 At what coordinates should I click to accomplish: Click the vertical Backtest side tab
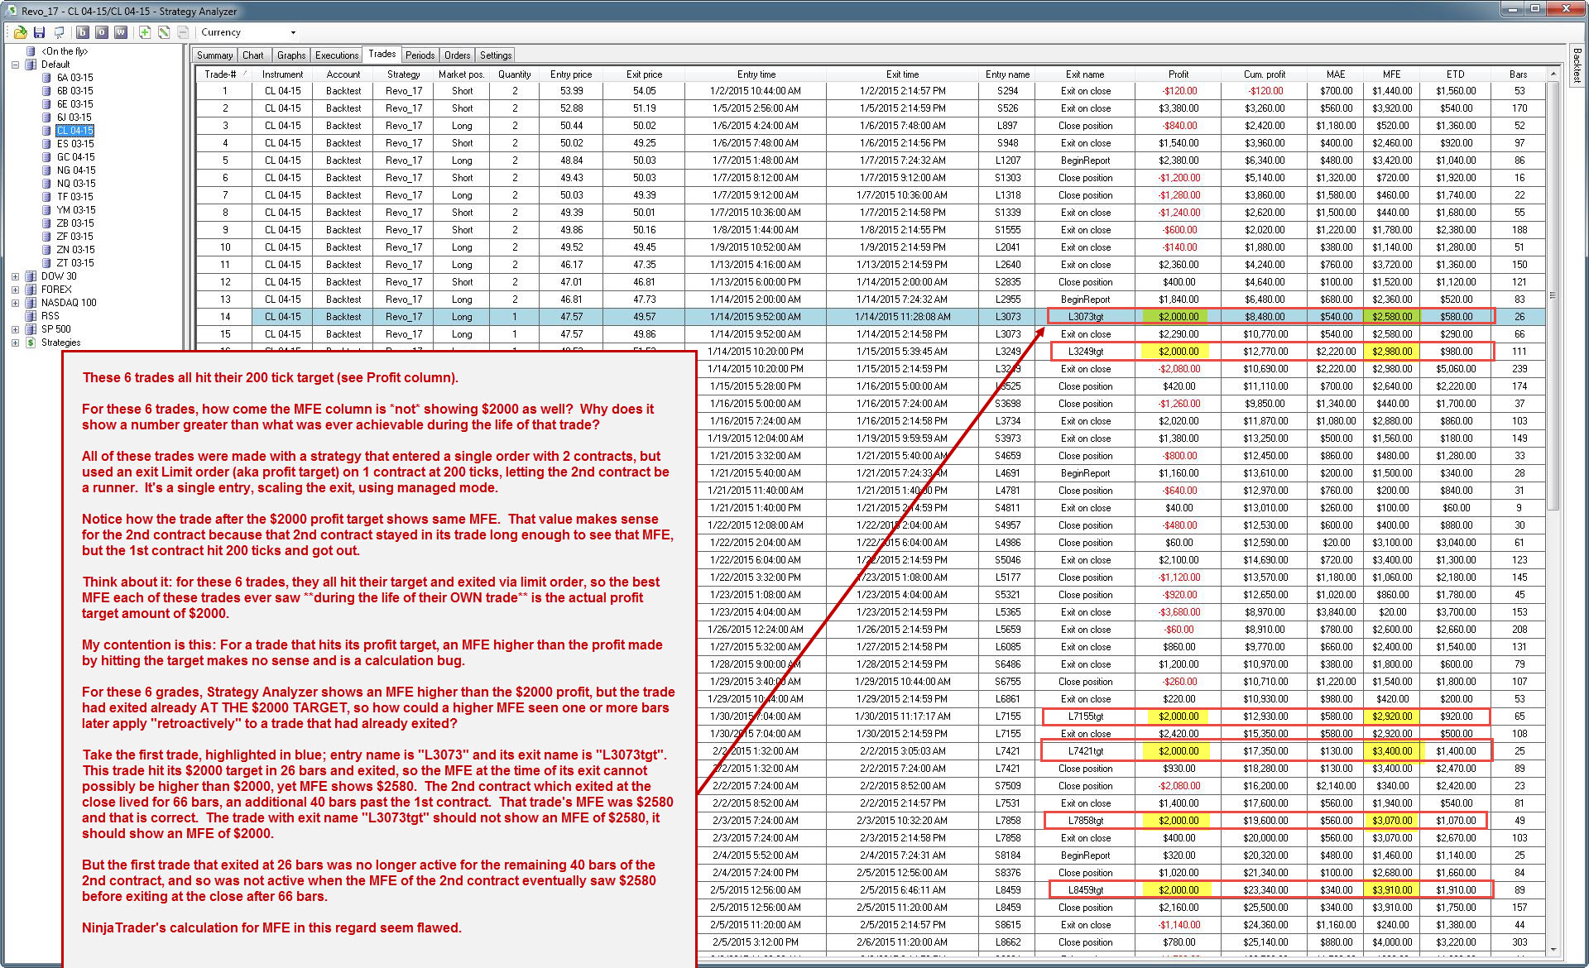coord(1577,65)
